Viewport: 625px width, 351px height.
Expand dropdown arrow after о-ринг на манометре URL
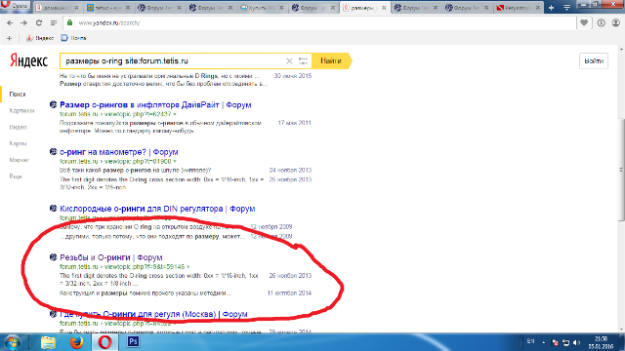(175, 162)
